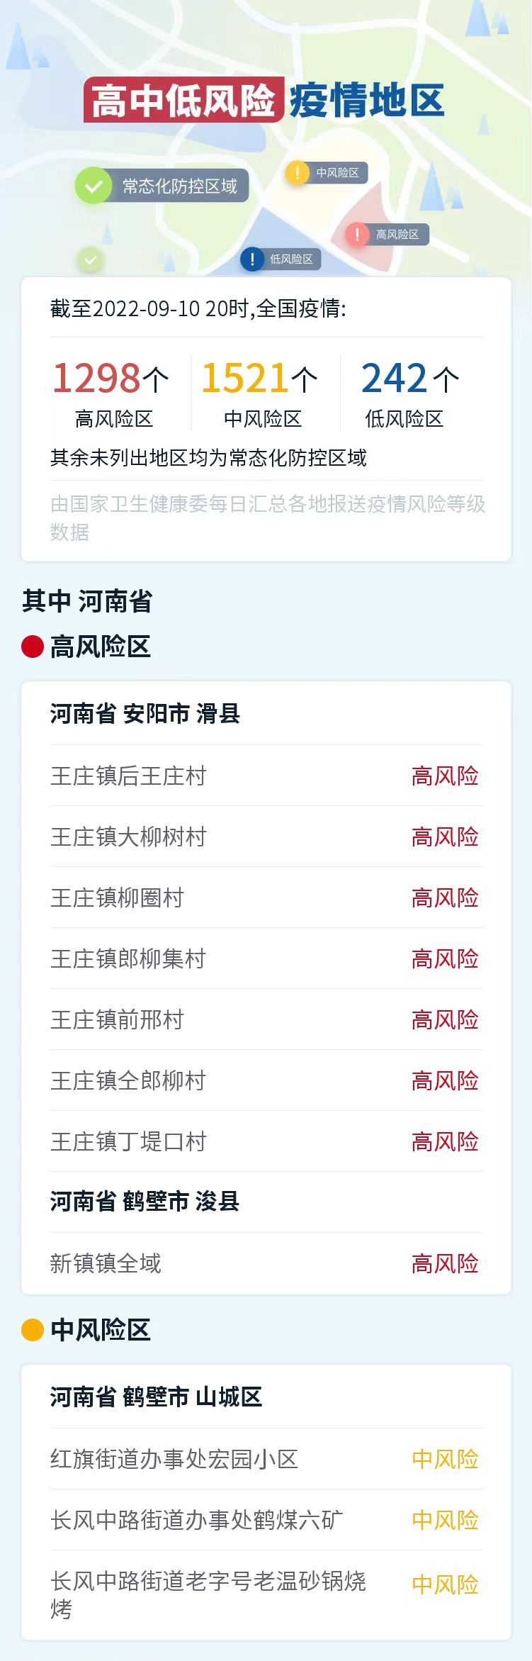Tap 长风中路街道办事处鹤煤六矿 entry
The width and height of the screenshot is (532, 1661).
(x=266, y=1520)
